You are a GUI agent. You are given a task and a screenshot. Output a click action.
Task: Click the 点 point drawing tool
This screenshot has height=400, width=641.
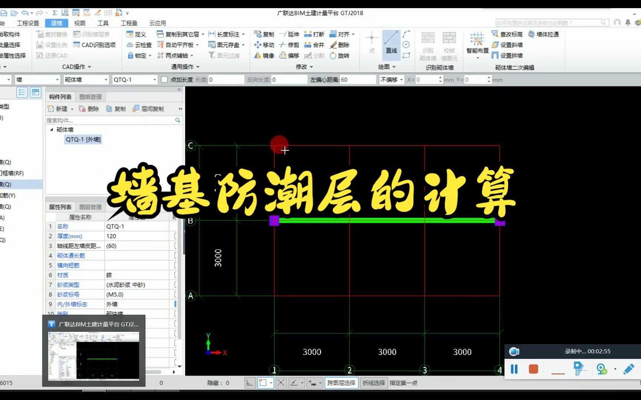(x=372, y=43)
